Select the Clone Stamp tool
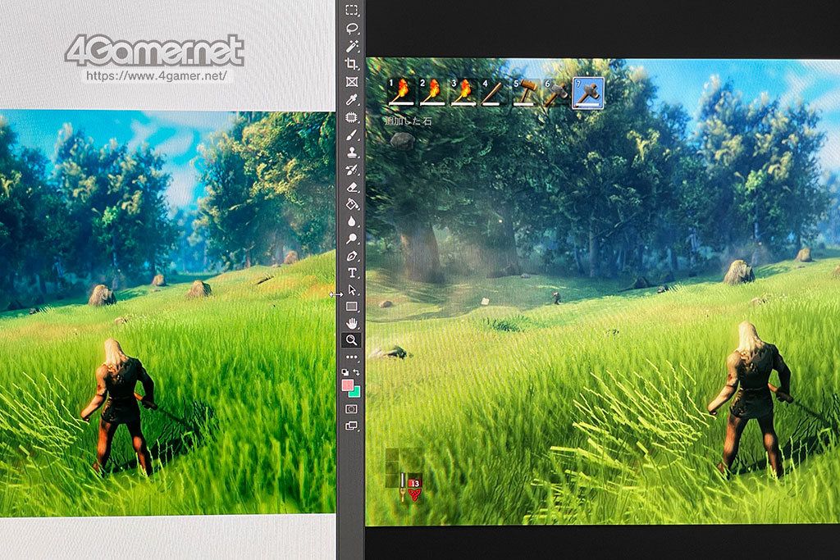This screenshot has height=560, width=840. coord(351,153)
